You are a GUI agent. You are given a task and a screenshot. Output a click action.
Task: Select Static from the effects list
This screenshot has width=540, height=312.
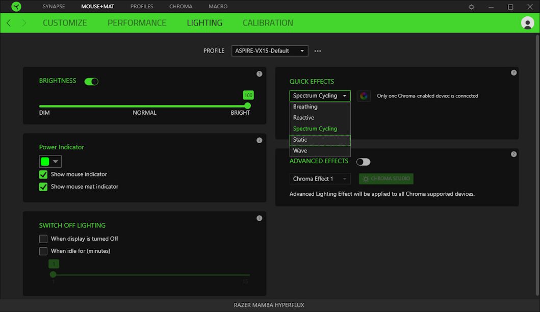click(320, 140)
